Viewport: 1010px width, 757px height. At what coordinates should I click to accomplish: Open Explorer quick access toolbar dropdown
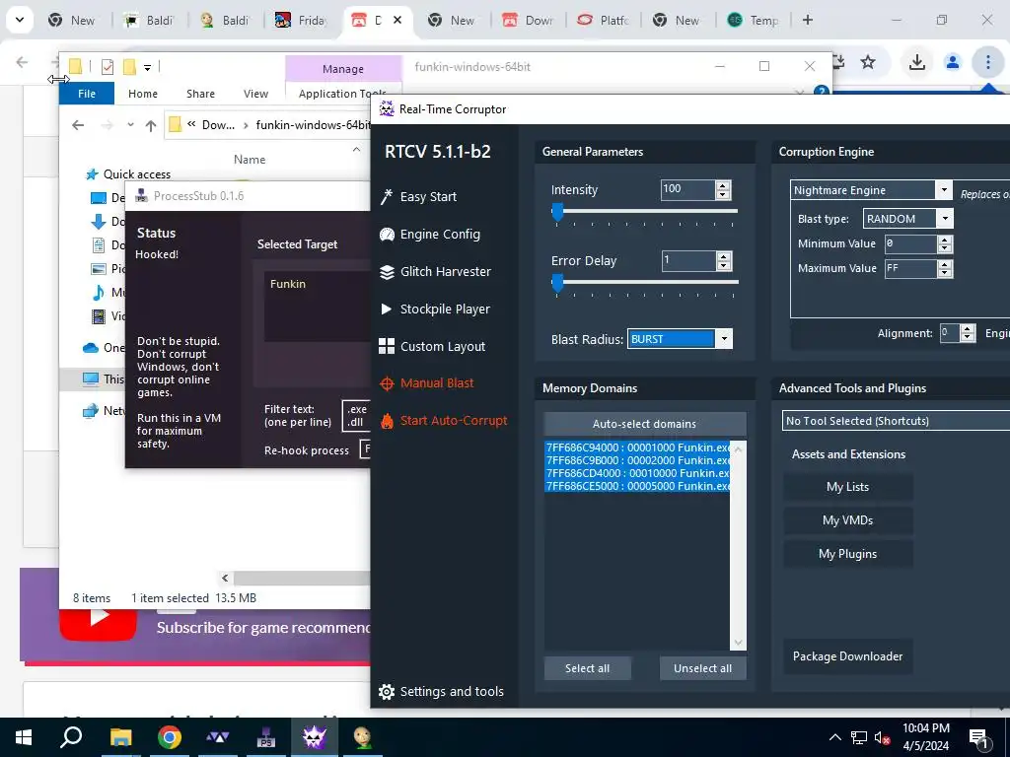pyautogui.click(x=148, y=67)
